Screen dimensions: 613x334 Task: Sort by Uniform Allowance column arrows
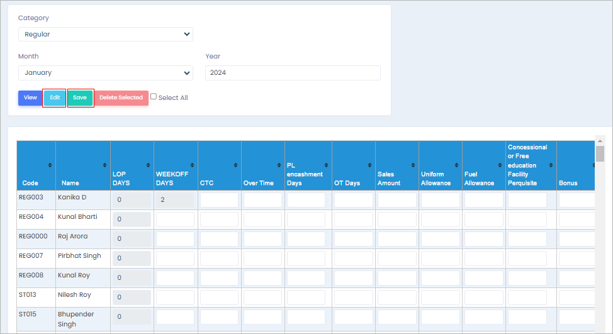click(457, 165)
